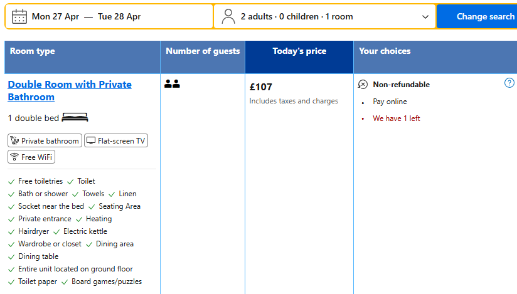
Task: Click the Flat-screen TV monitor icon
Action: pos(91,141)
